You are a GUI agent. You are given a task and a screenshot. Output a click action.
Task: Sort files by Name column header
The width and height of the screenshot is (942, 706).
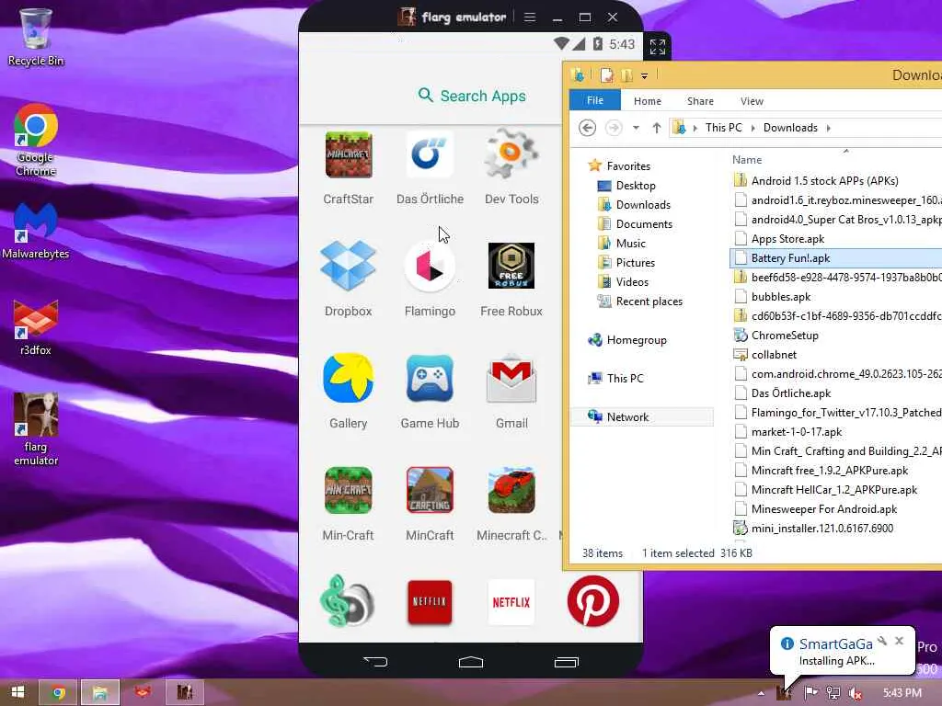[x=747, y=160]
